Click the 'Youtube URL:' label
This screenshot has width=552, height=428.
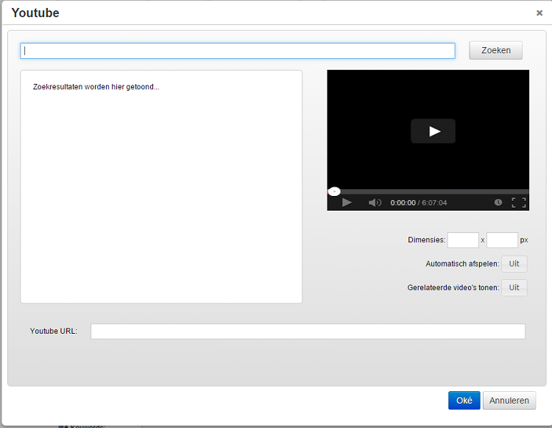(x=54, y=331)
